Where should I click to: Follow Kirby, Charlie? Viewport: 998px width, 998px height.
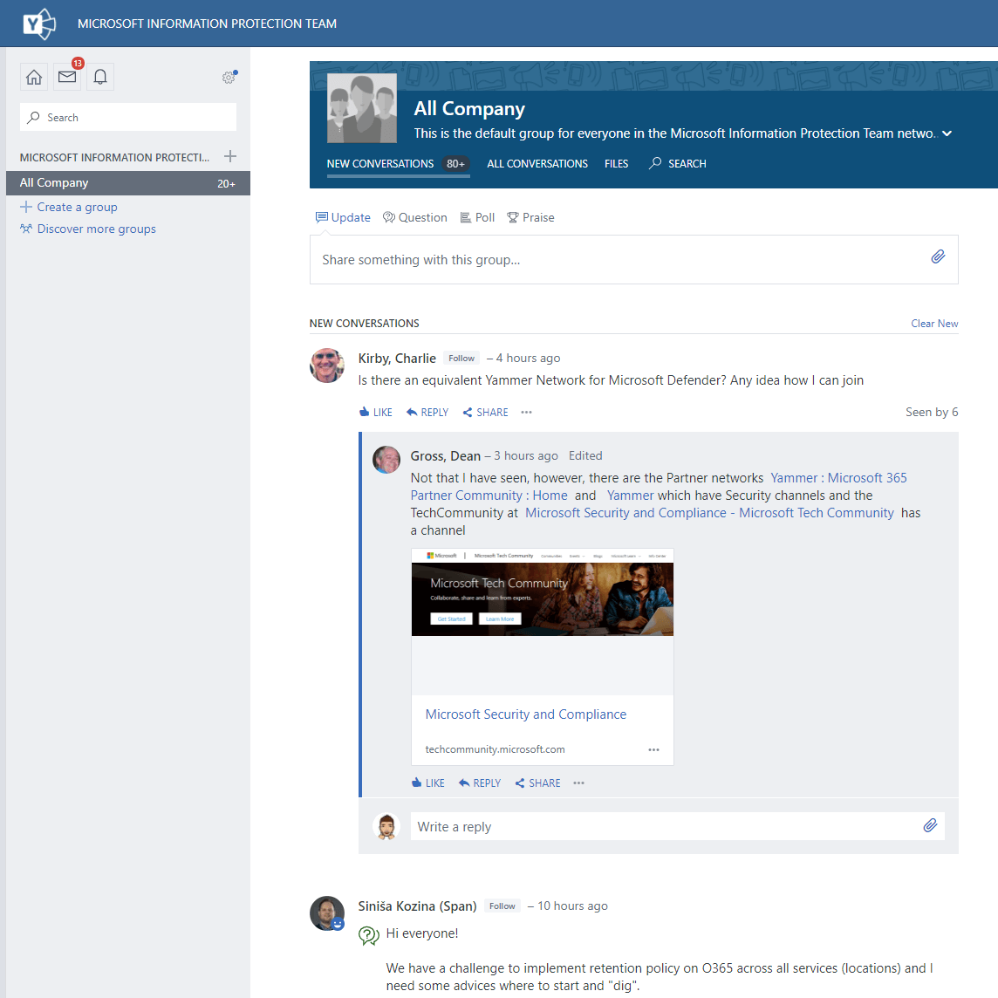click(461, 358)
